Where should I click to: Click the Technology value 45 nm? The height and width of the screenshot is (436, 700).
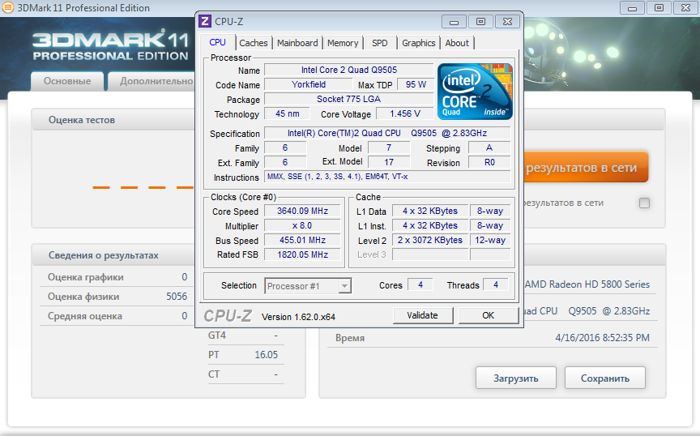(287, 114)
